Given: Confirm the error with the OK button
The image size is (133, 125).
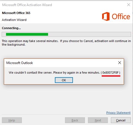Looking at the screenshot, I should tap(64, 80).
